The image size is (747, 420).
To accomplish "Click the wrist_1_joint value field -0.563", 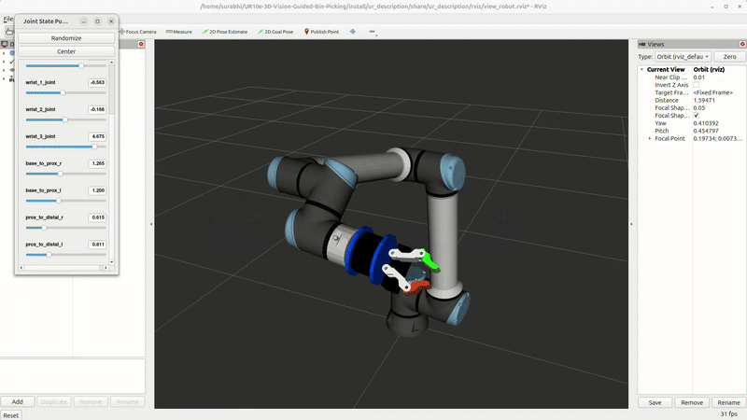I will (97, 82).
